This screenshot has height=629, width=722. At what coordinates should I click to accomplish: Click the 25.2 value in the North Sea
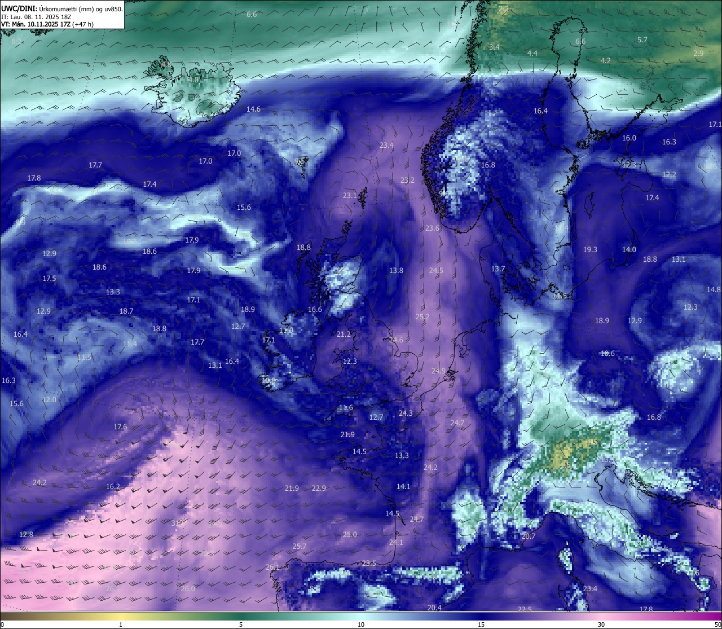tap(422, 316)
